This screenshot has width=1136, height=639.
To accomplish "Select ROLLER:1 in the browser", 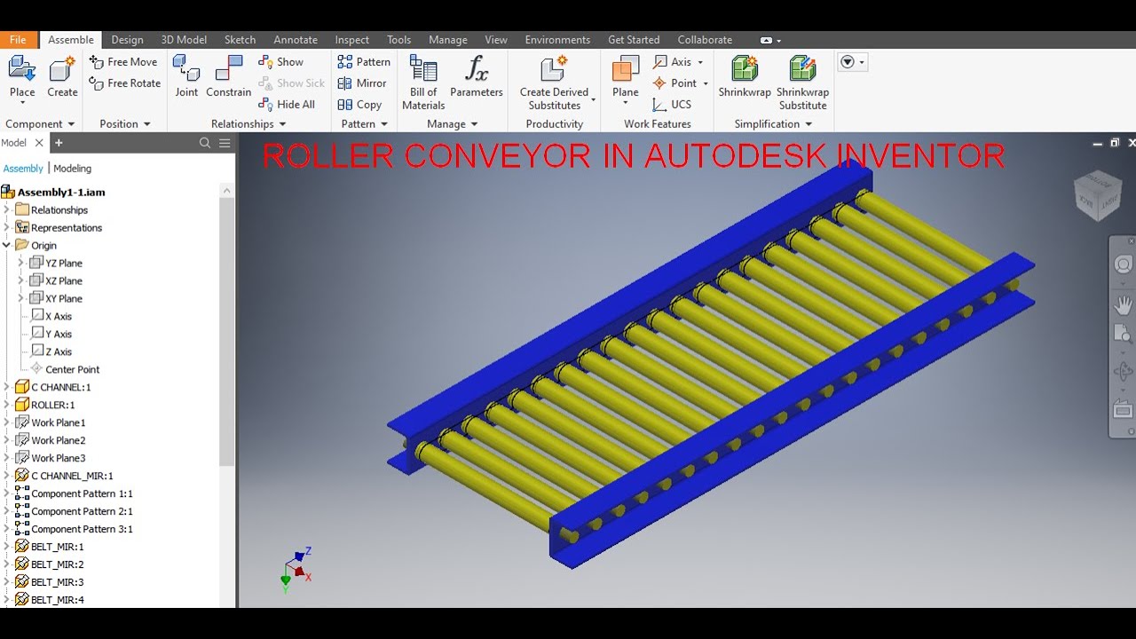I will click(52, 405).
